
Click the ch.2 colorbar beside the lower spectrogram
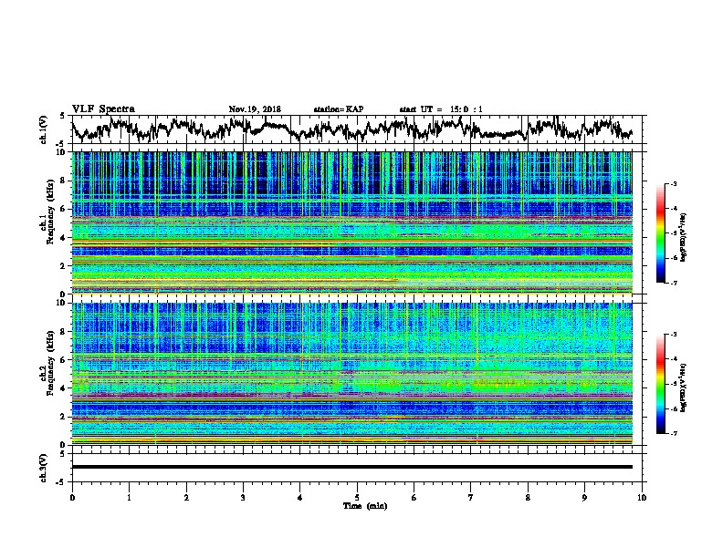click(660, 384)
